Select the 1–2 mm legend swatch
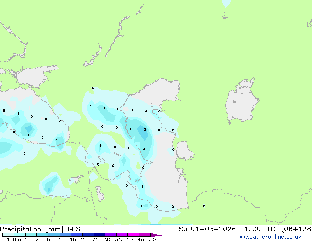The height and width of the screenshot is (241, 312). point(31,235)
